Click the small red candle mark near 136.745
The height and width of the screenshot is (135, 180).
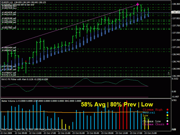(x=26, y=61)
